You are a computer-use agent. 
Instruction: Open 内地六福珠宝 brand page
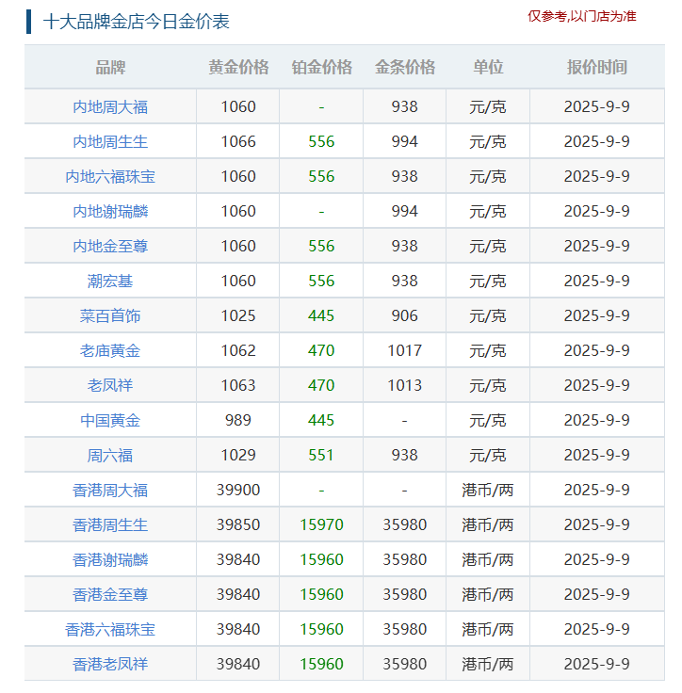110,177
